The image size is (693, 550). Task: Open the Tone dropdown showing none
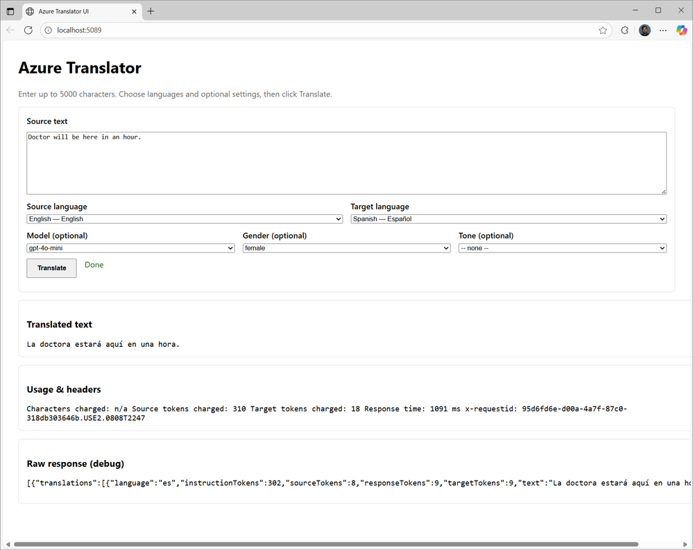[562, 248]
